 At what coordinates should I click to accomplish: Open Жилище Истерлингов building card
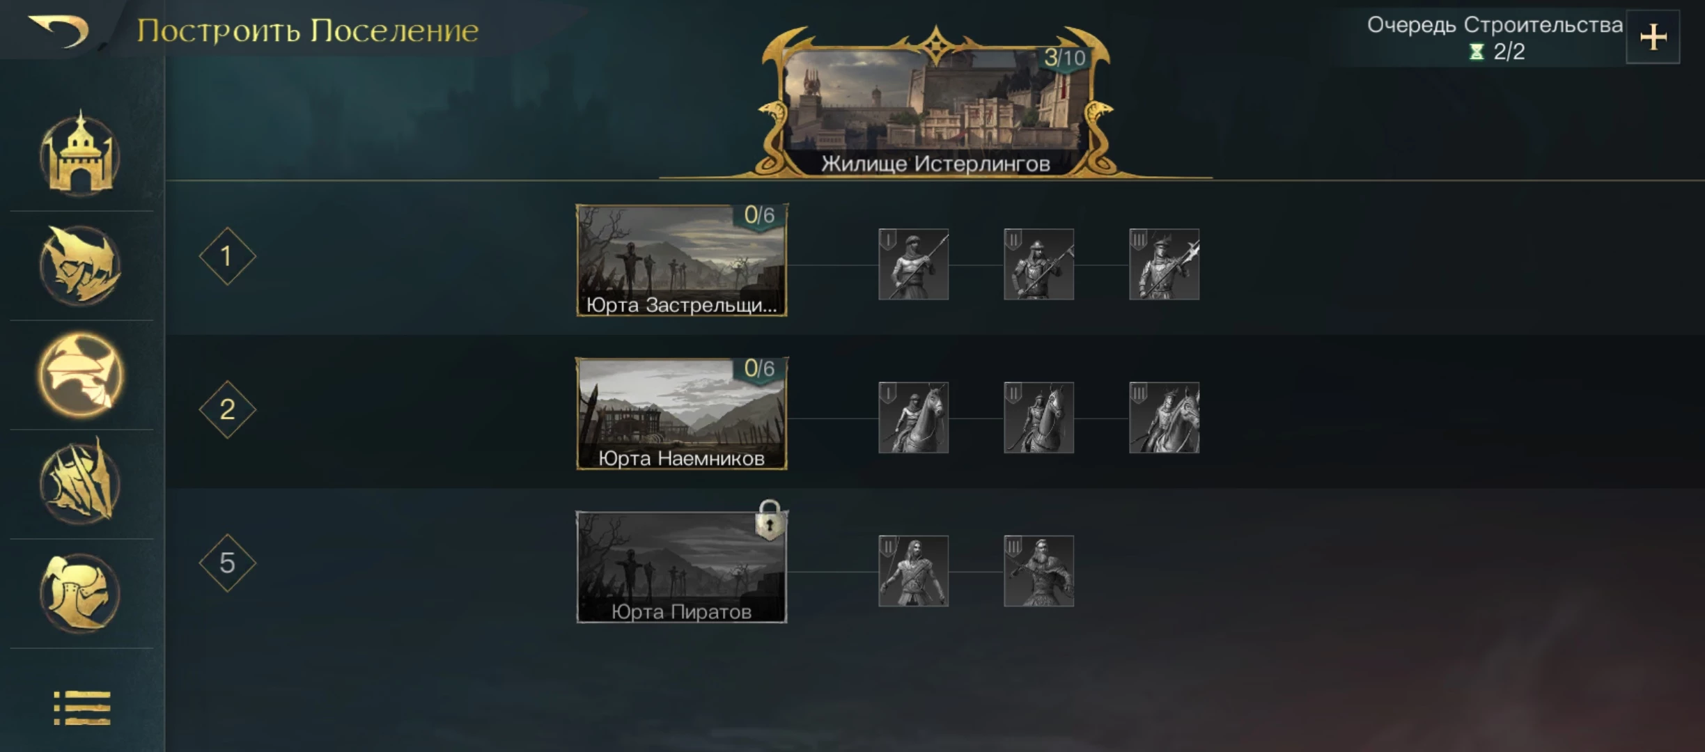click(935, 102)
